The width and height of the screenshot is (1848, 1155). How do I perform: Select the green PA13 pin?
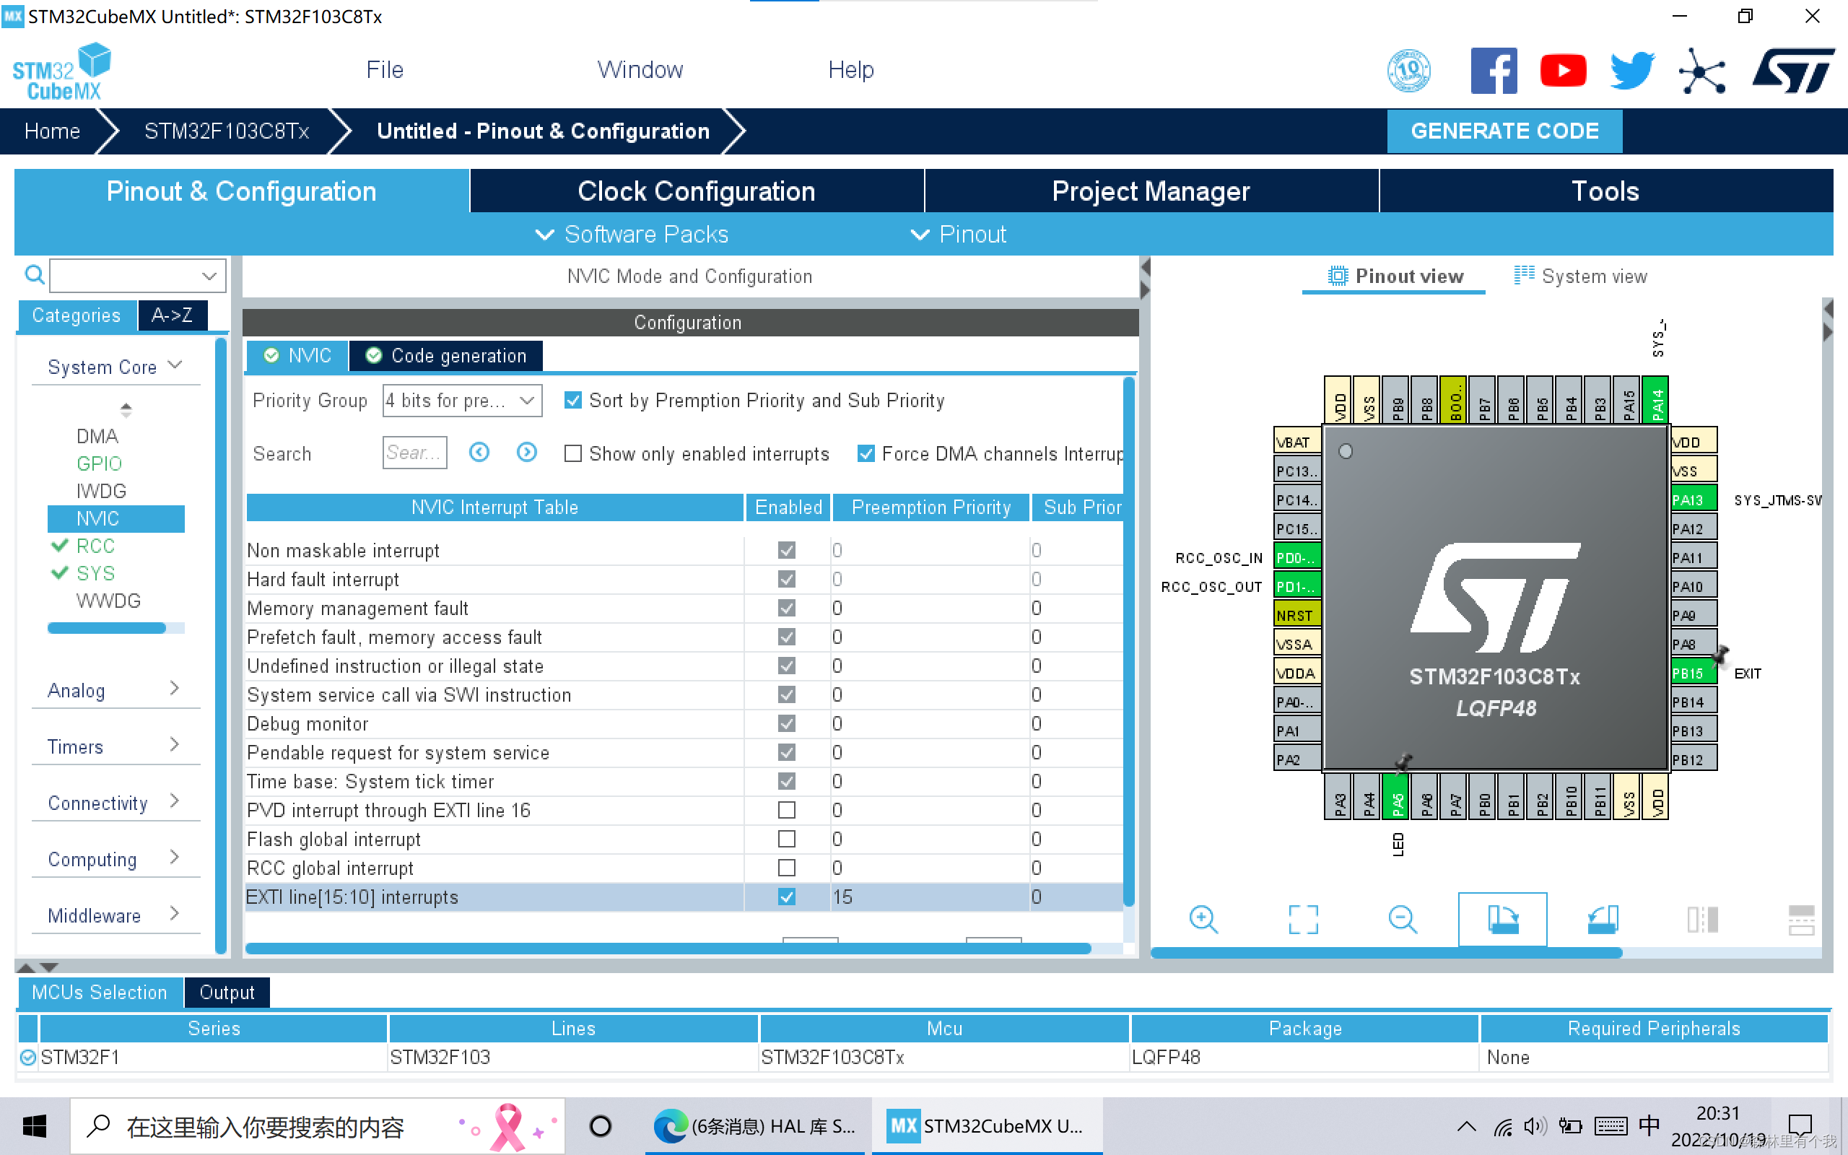tap(1693, 500)
